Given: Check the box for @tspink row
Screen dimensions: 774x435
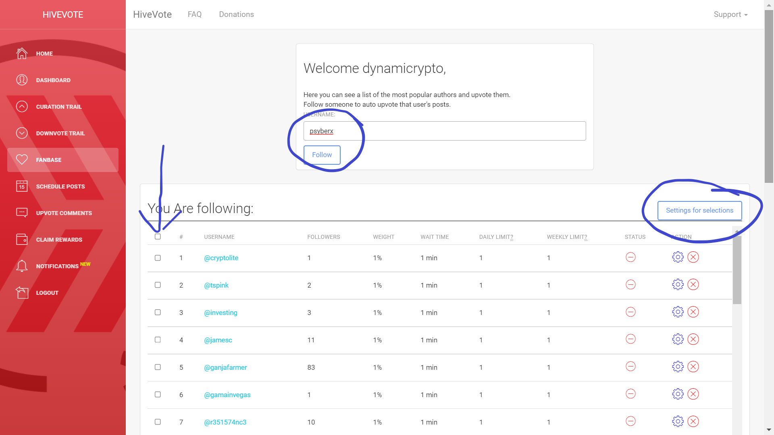Looking at the screenshot, I should (x=158, y=285).
